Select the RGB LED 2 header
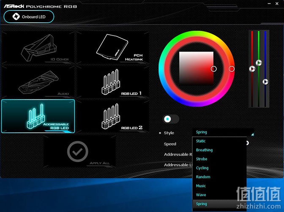The height and width of the screenshot is (212, 284). click(112, 116)
